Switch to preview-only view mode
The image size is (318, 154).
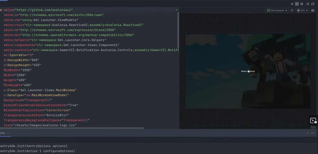[x=302, y=4]
